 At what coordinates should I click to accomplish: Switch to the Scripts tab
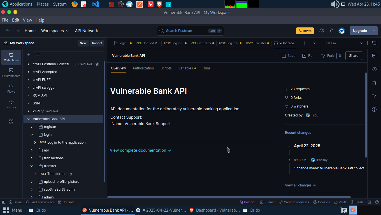(166, 68)
